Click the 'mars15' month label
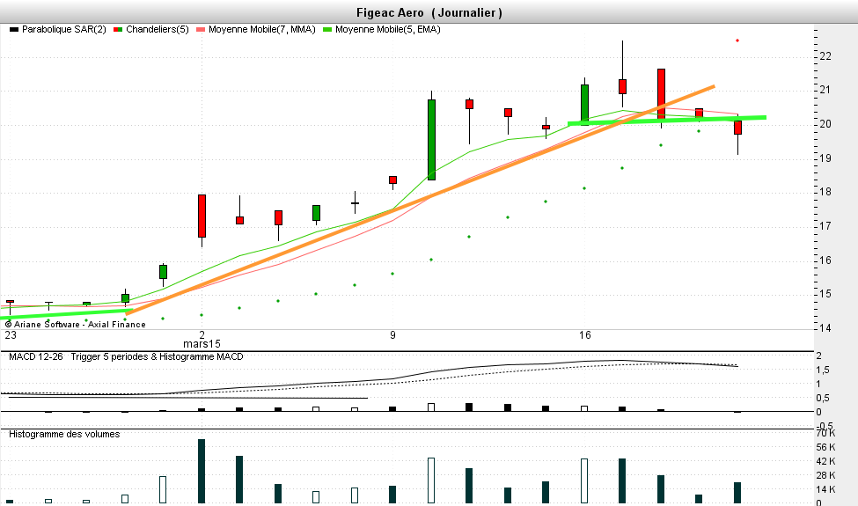Image resolution: width=858 pixels, height=506 pixels. (202, 344)
